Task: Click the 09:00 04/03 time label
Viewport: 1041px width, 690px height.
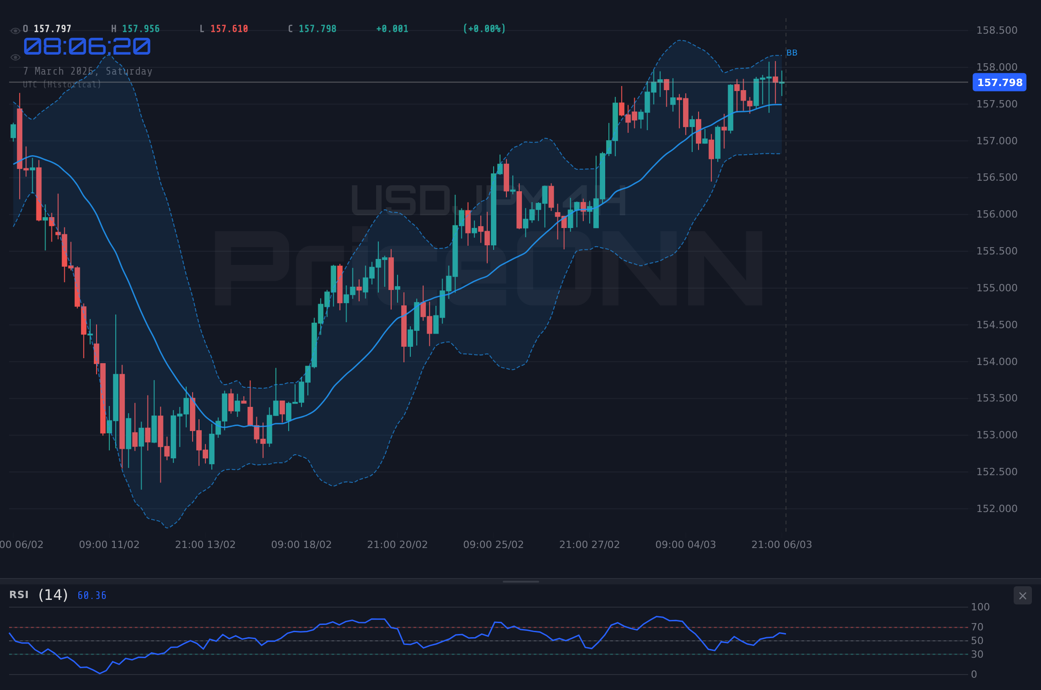Action: click(686, 545)
